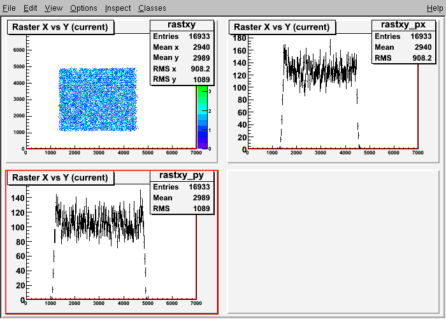Click the color palette axis of rastxy

(202, 117)
